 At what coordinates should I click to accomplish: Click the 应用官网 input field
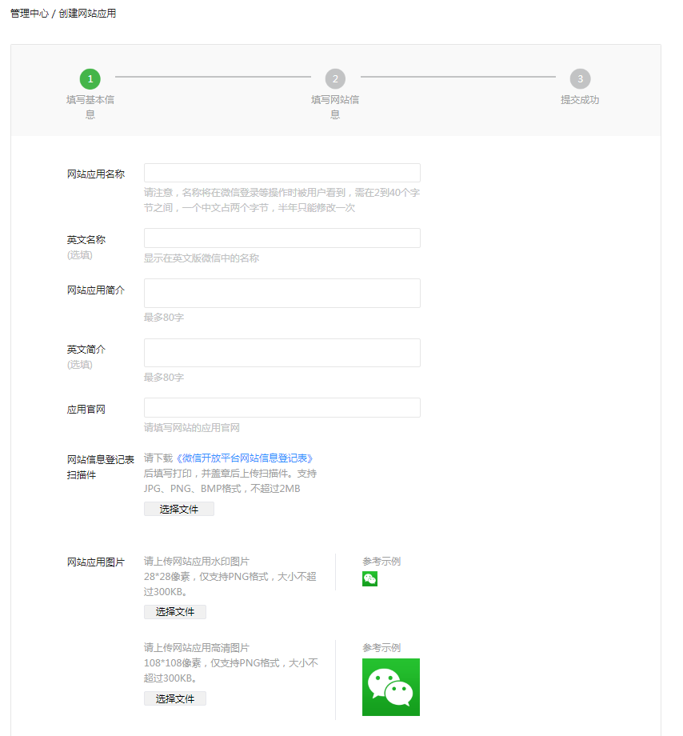tap(282, 407)
